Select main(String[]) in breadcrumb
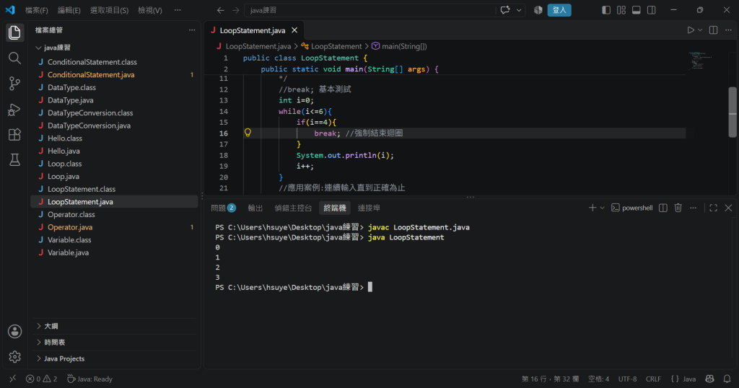This screenshot has width=739, height=388. [x=399, y=46]
